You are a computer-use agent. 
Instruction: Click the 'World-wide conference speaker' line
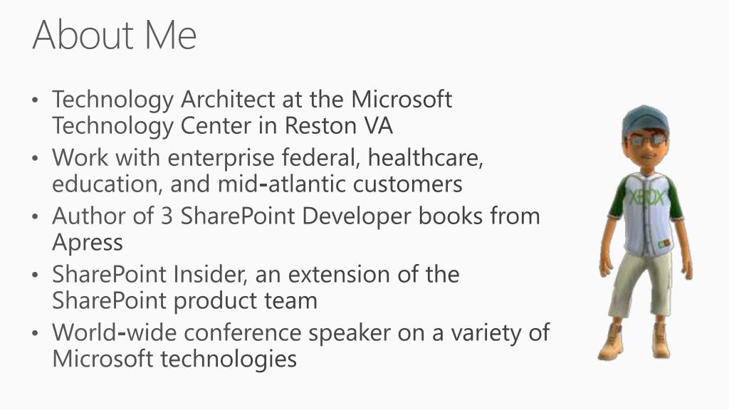(301, 333)
